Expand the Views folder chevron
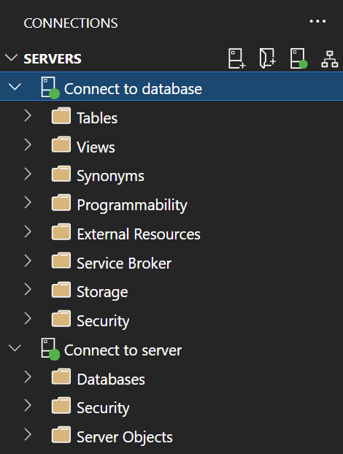The image size is (343, 454). [28, 145]
